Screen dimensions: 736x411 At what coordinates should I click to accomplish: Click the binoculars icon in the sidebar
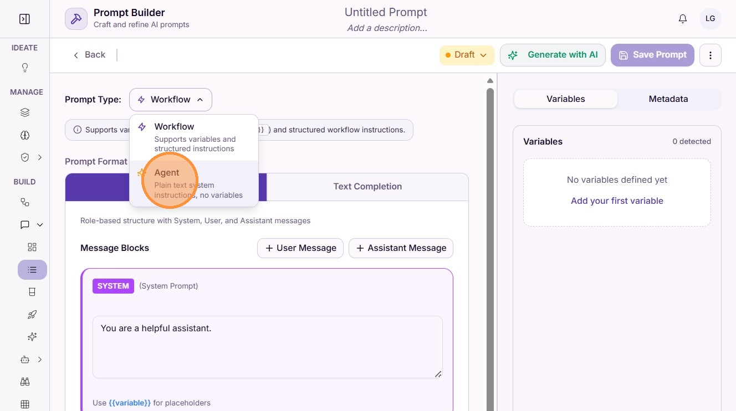tap(25, 382)
